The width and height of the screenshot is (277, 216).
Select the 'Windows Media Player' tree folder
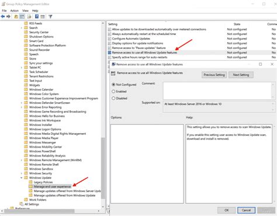tap(44, 138)
